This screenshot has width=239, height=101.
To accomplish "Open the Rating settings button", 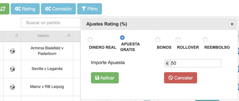I will point(25,9).
